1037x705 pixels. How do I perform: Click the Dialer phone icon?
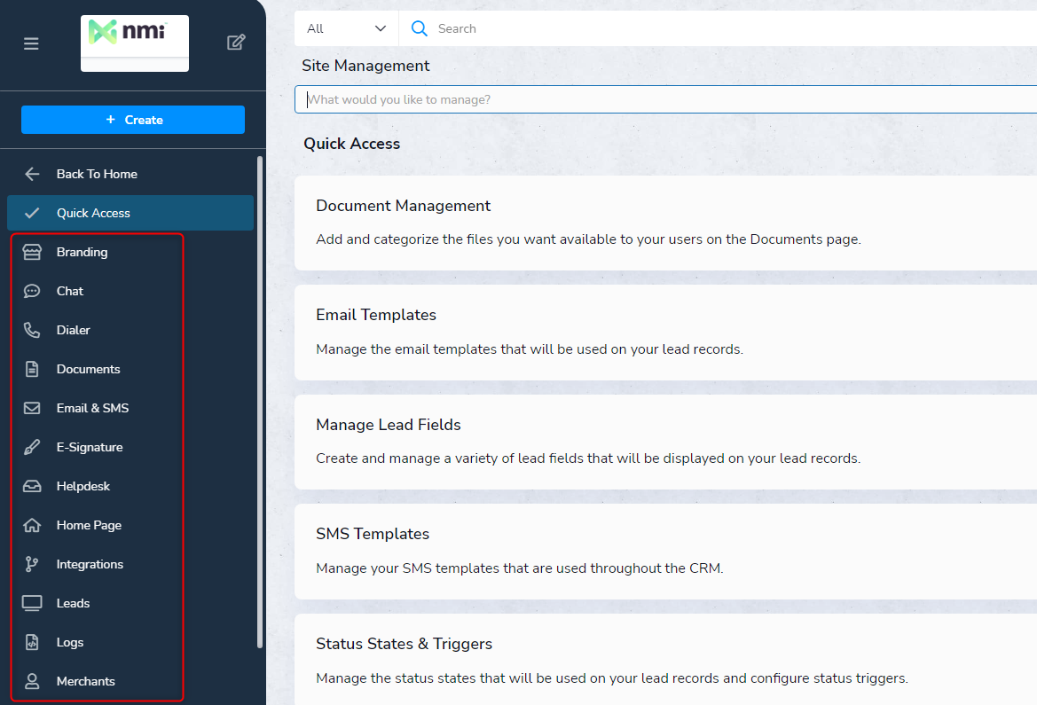[x=32, y=330]
